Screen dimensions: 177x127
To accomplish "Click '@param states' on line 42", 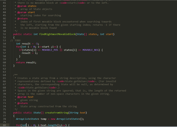I will coord(27,6).
